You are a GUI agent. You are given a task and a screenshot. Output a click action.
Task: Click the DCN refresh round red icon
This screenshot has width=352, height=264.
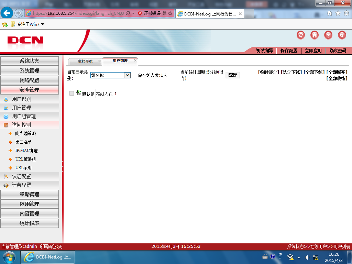pyautogui.click(x=301, y=35)
